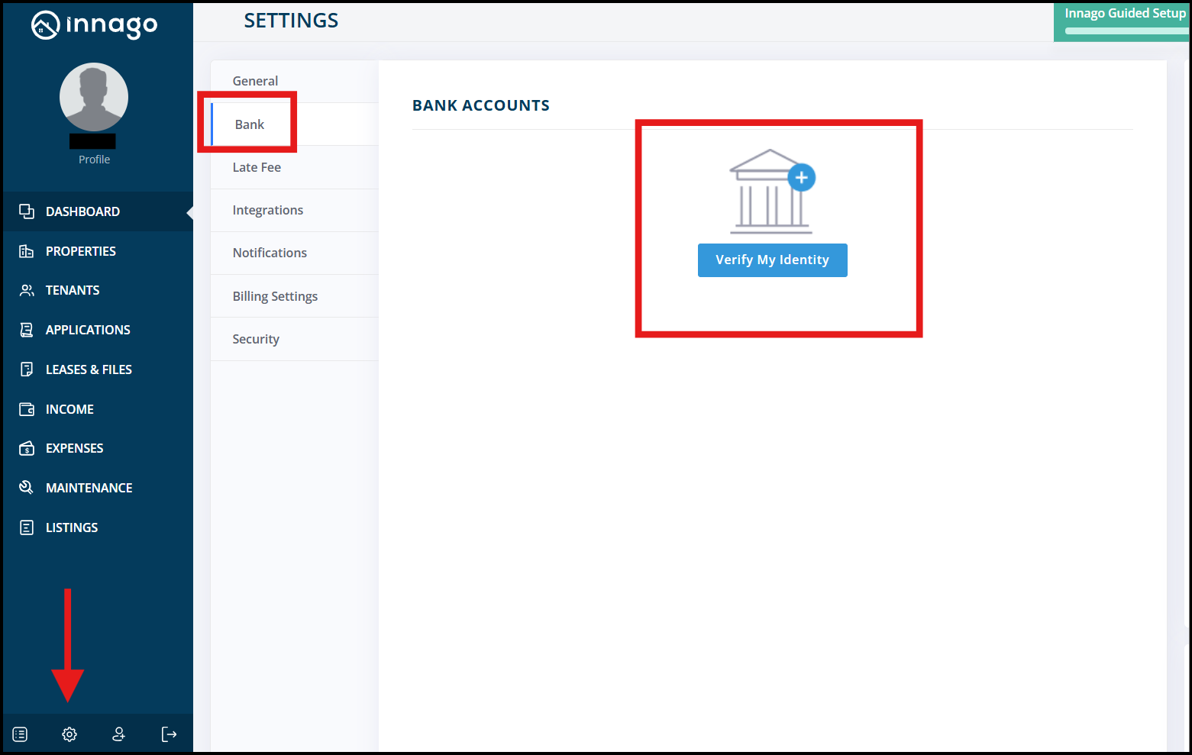Click the bank building add icon
1192x755 pixels.
(x=771, y=192)
